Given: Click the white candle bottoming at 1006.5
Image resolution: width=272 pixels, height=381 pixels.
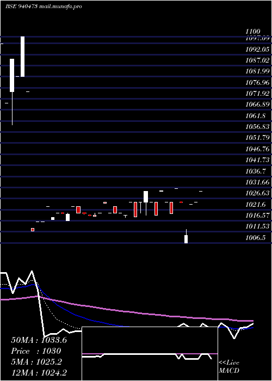Looking at the screenshot, I should click(x=186, y=239).
